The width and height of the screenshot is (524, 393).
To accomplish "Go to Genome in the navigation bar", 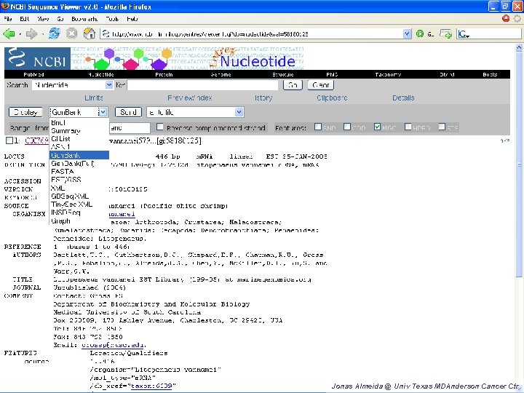I will point(221,74).
